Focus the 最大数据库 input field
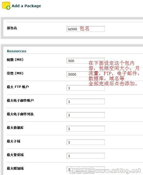Screen dimensions: 143x175 (x=86, y=129)
